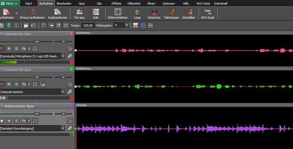Open the Effekte tab

pyautogui.click(x=116, y=3)
